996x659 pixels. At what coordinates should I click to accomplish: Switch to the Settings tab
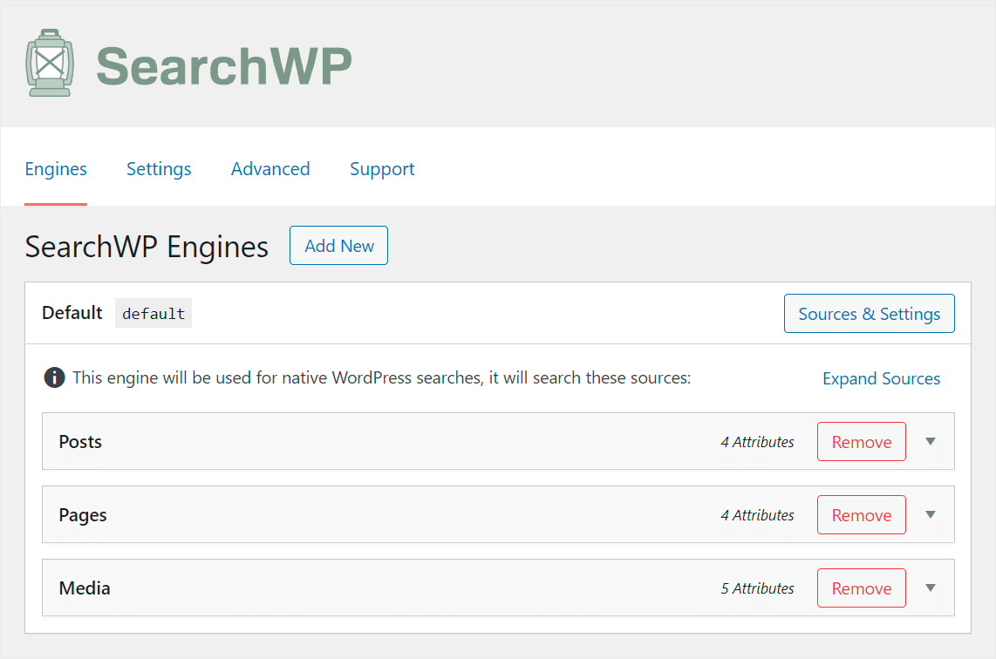coord(159,169)
